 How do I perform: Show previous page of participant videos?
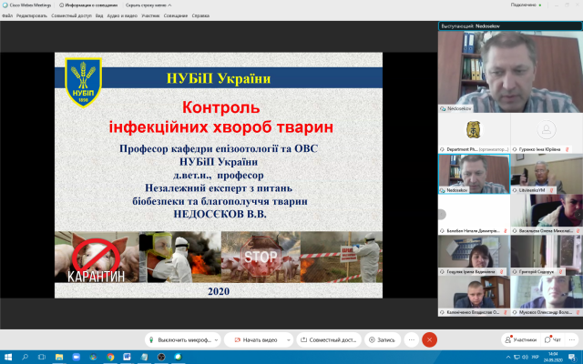[x=441, y=215]
